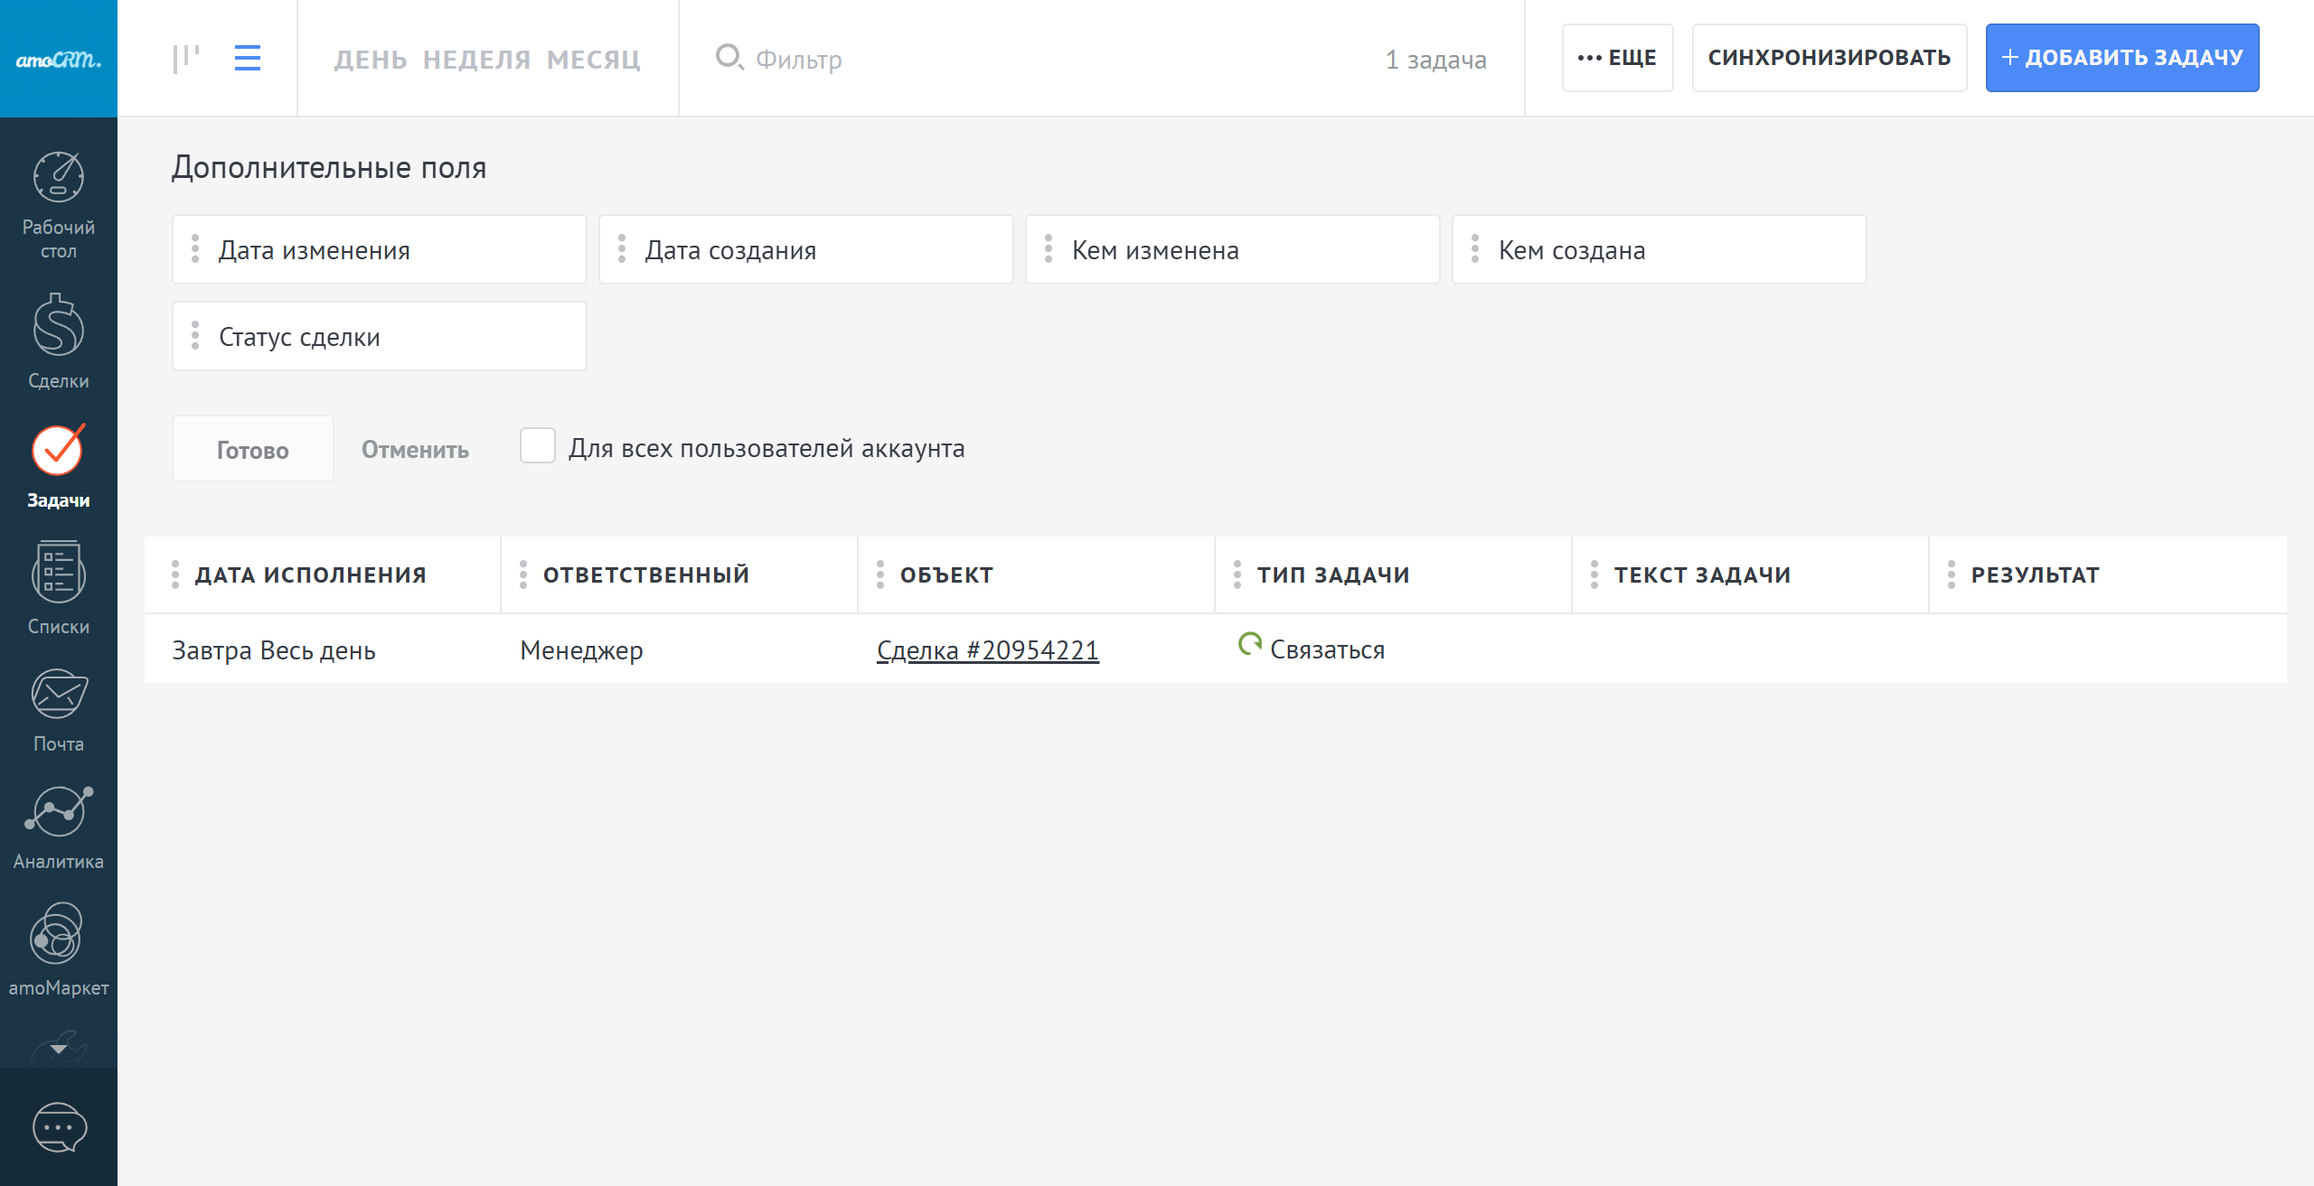Click the Статус сделки field chip
2314x1186 pixels.
pos(380,337)
